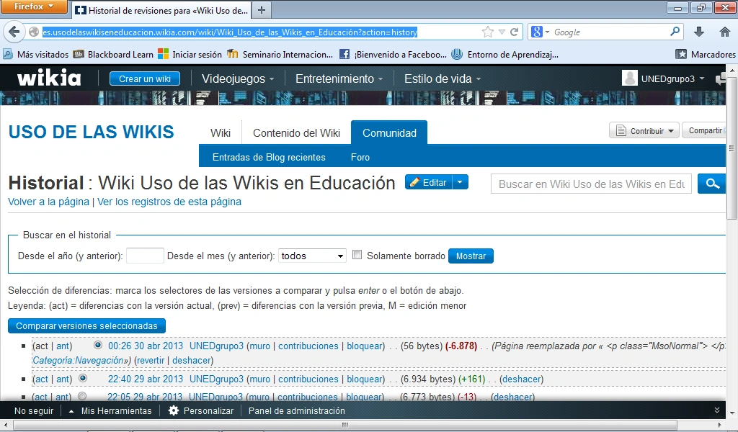738x432 pixels.
Task: Click the Wikia logo
Action: (48, 78)
